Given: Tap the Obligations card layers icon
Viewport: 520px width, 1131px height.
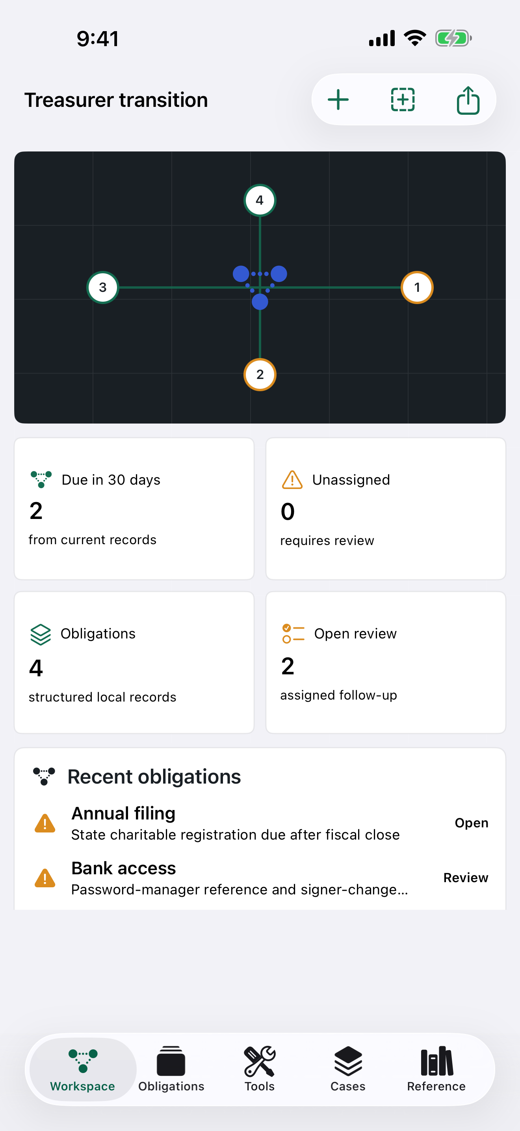Looking at the screenshot, I should click(x=41, y=634).
